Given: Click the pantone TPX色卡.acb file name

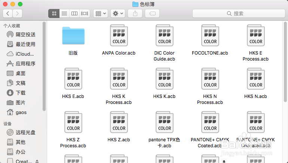Looking at the screenshot, I should coord(164,143).
